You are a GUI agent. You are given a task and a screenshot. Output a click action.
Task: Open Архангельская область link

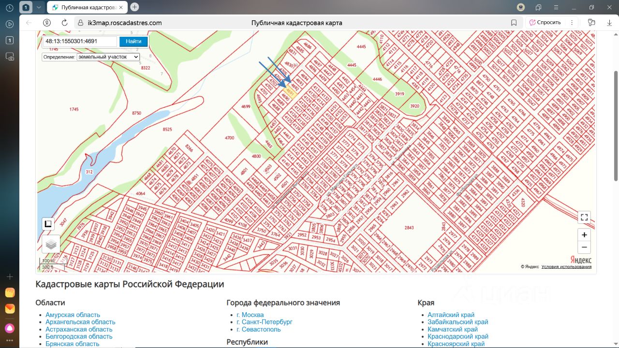click(80, 322)
